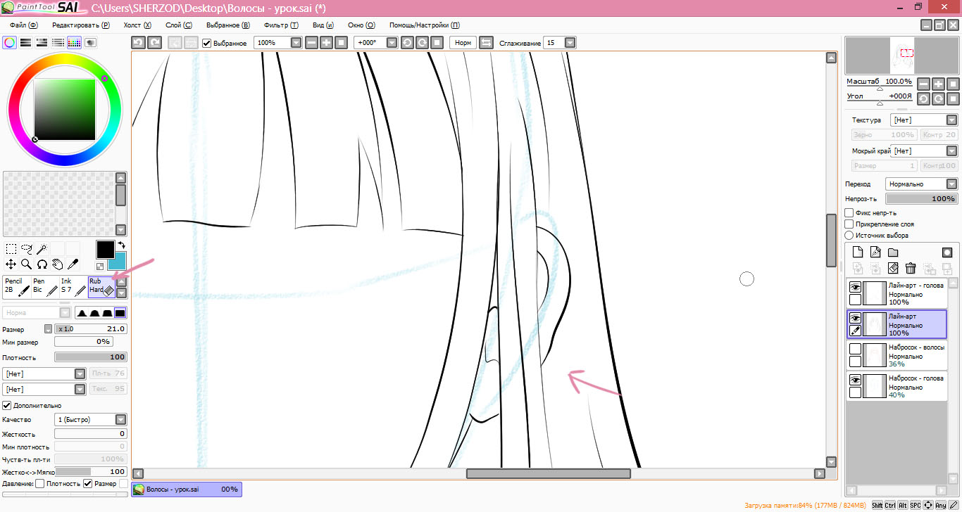
Task: Select the Pencil 2B brush
Action: (x=17, y=286)
